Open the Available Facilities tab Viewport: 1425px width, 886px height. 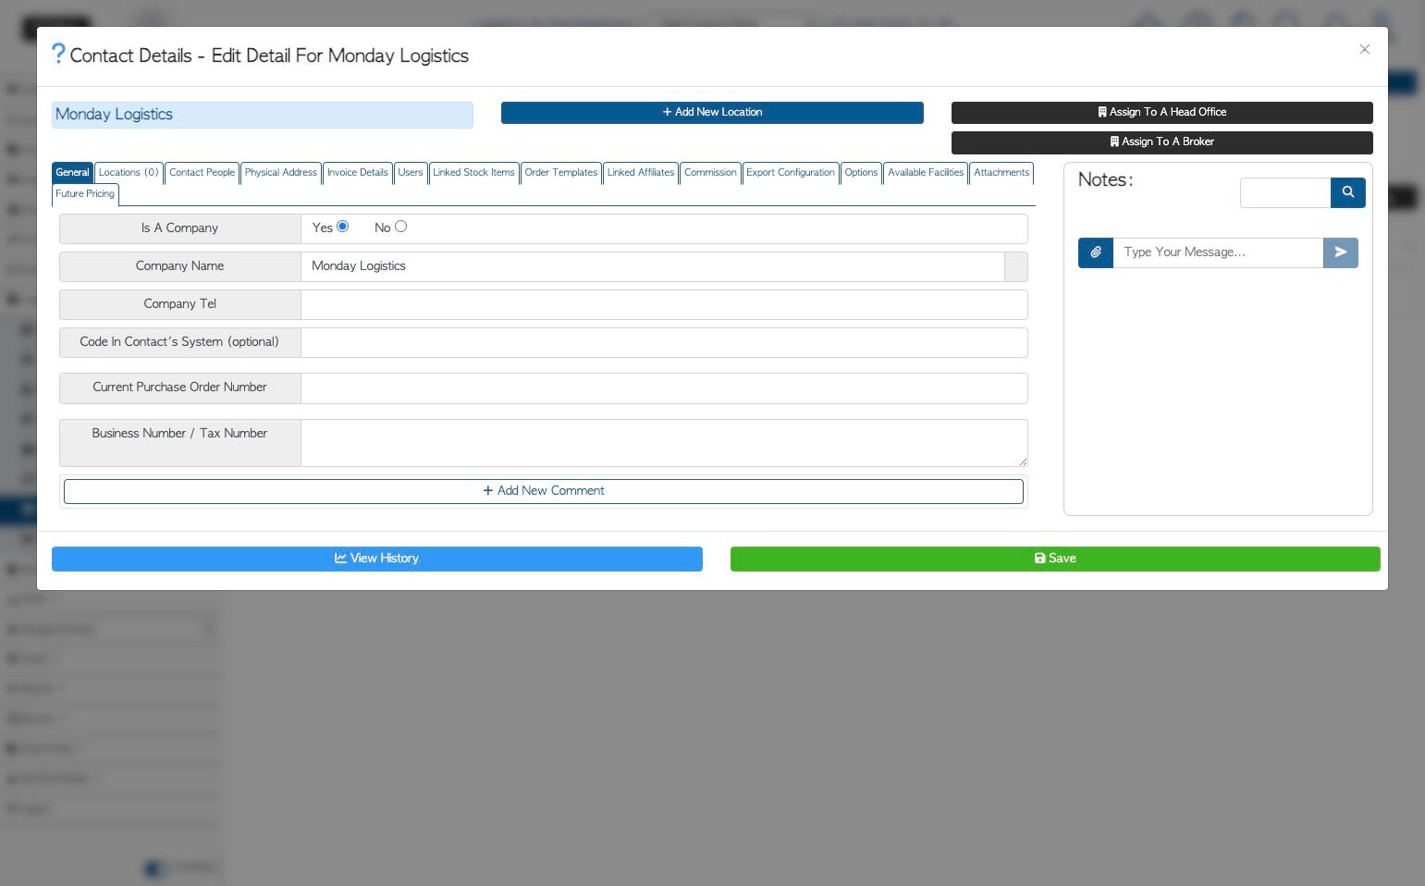point(926,173)
